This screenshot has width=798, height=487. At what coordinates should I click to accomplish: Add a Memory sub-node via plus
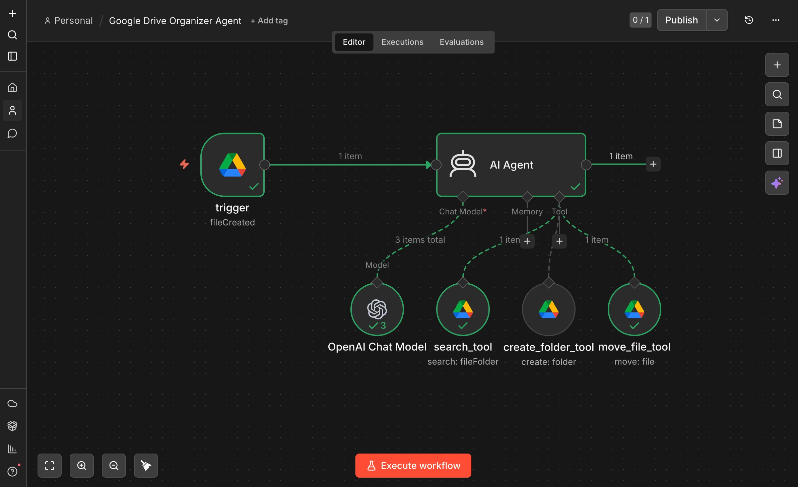point(527,241)
